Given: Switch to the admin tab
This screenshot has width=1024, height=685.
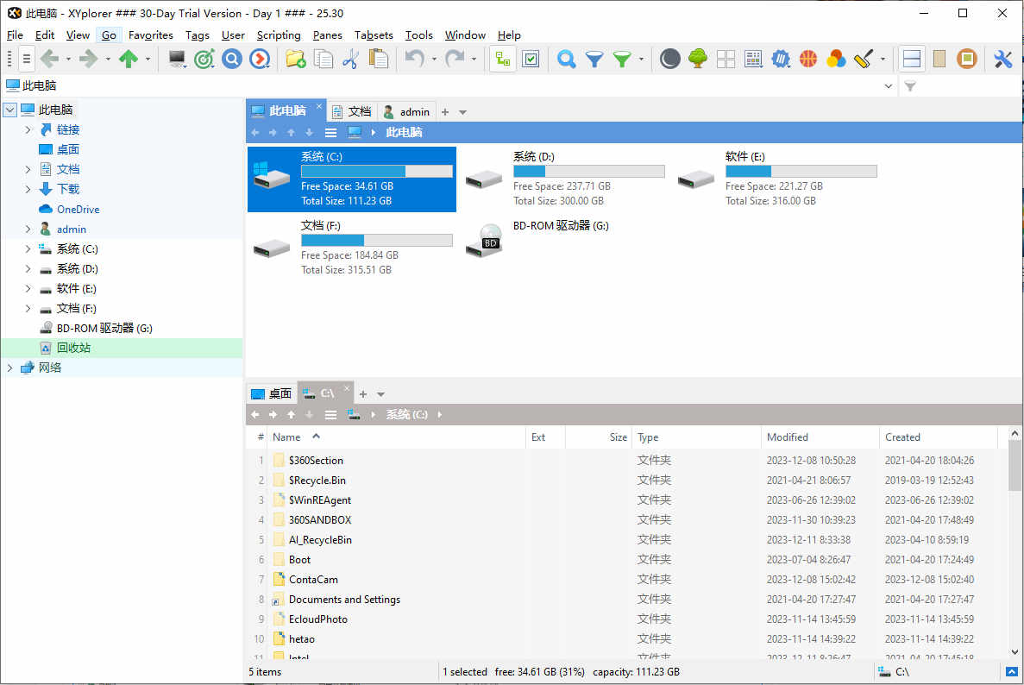Looking at the screenshot, I should click(x=406, y=111).
